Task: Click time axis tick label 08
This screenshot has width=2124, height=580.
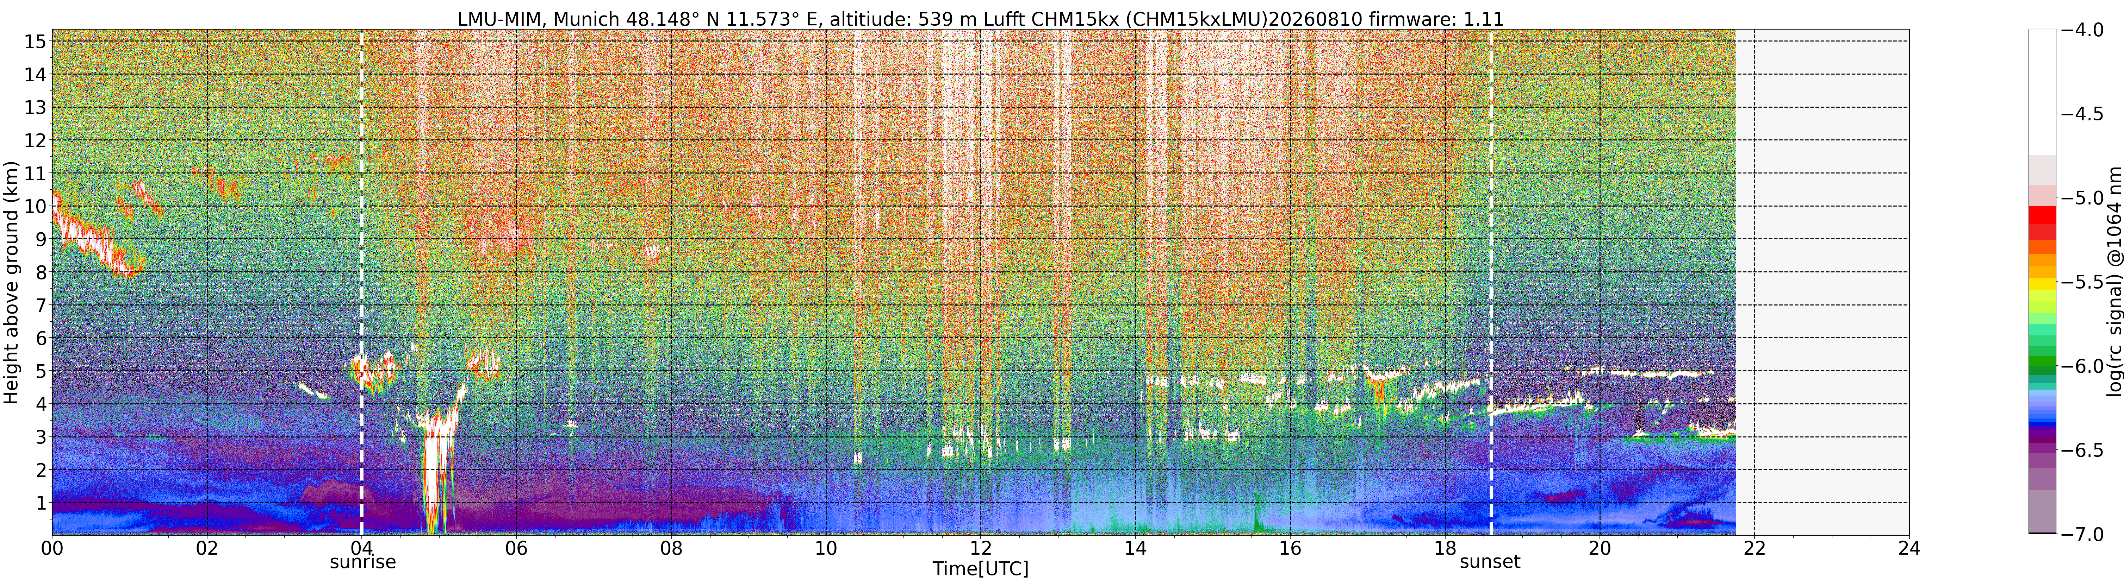Action: tap(671, 549)
